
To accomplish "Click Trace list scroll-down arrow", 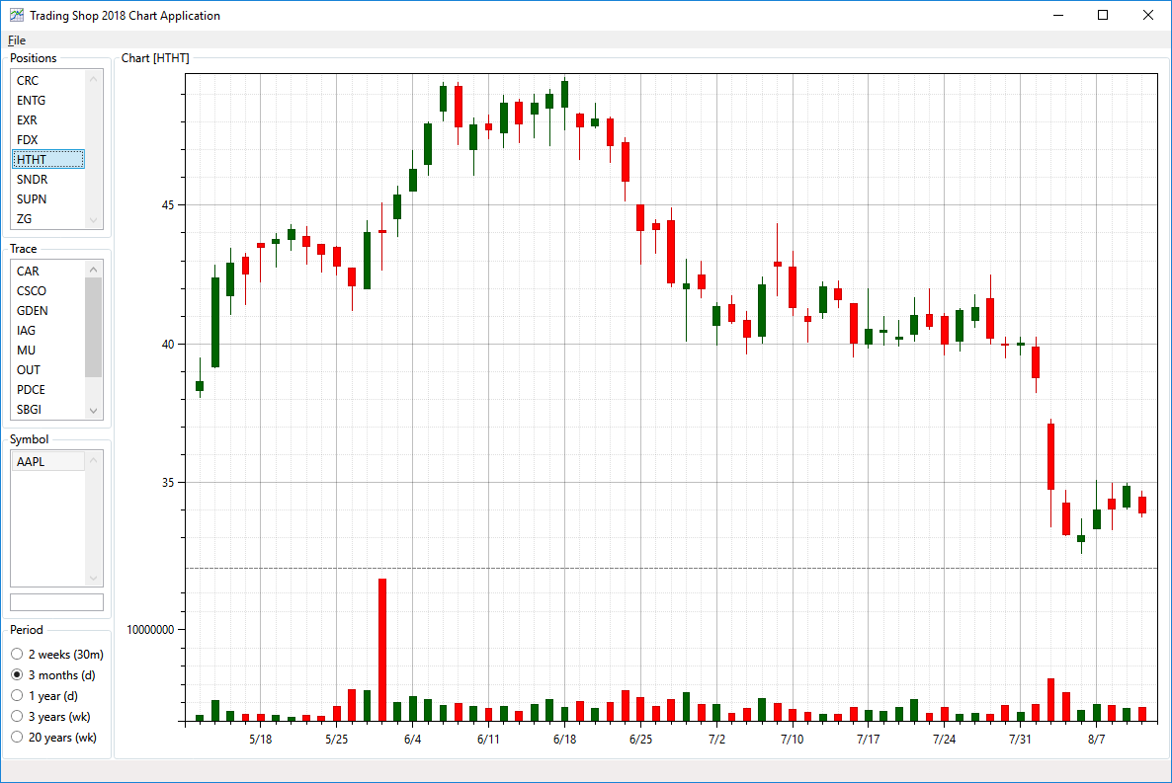I will pyautogui.click(x=94, y=410).
